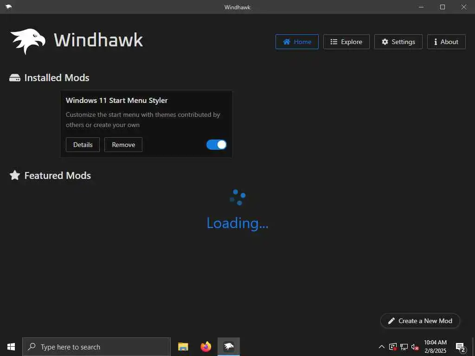Show hidden system tray icons
This screenshot has height=356, width=475.
point(382,347)
